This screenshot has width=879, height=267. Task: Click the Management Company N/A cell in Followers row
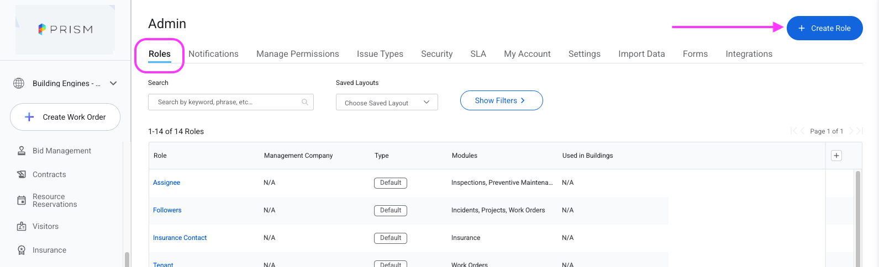[269, 210]
